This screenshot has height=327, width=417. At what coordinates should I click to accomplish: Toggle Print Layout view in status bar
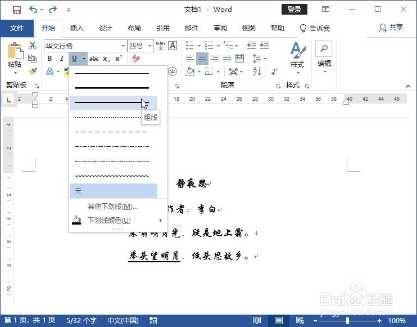(x=278, y=320)
